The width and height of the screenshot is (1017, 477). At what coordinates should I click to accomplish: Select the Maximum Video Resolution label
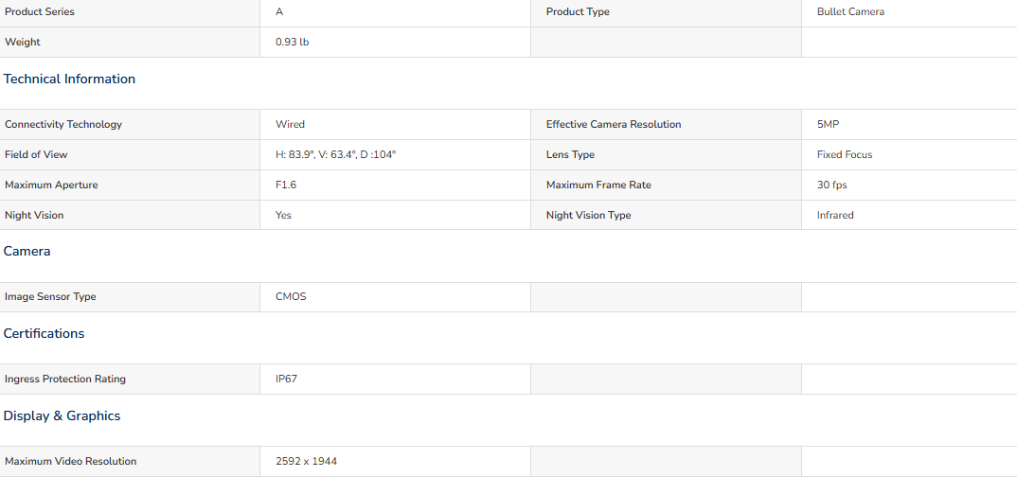(x=71, y=462)
